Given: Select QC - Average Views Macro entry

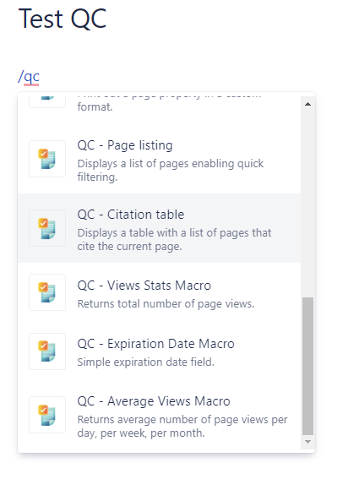Looking at the screenshot, I should pos(159,416).
